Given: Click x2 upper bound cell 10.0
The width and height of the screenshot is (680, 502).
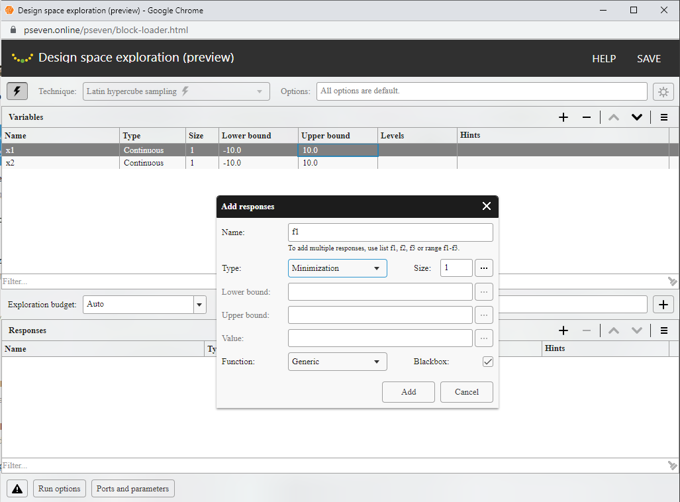Looking at the screenshot, I should [338, 163].
